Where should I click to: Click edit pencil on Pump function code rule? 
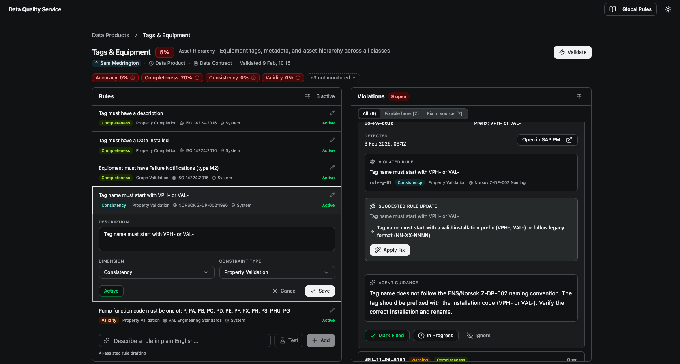pyautogui.click(x=332, y=310)
